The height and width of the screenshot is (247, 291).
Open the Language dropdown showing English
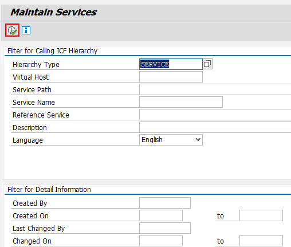coord(171,140)
